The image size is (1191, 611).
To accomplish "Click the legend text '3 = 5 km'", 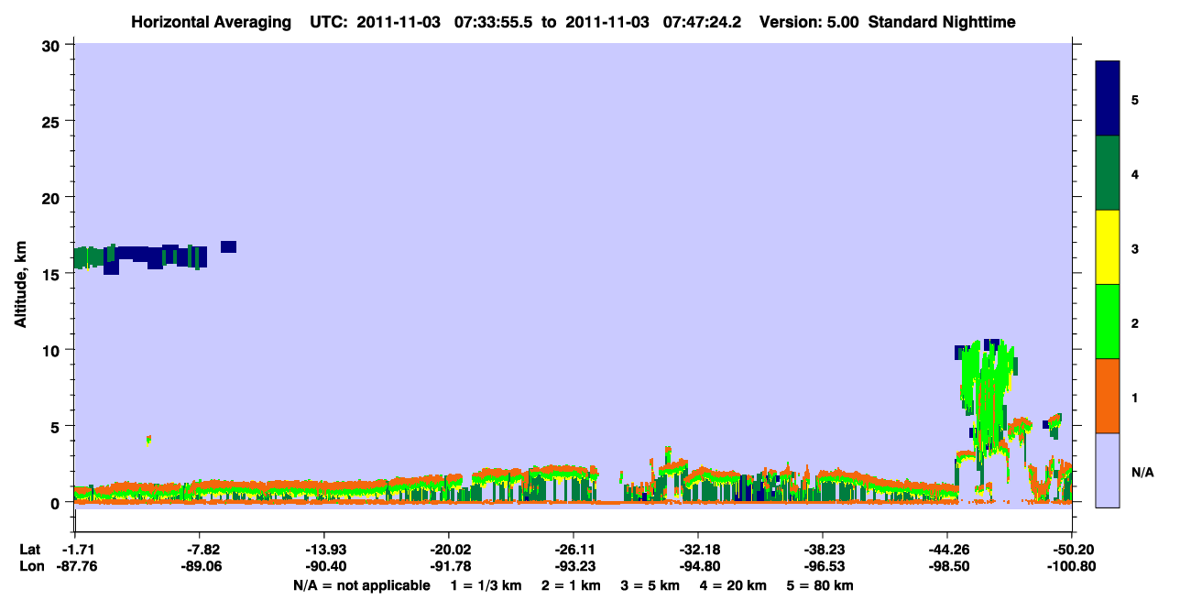I will [650, 585].
